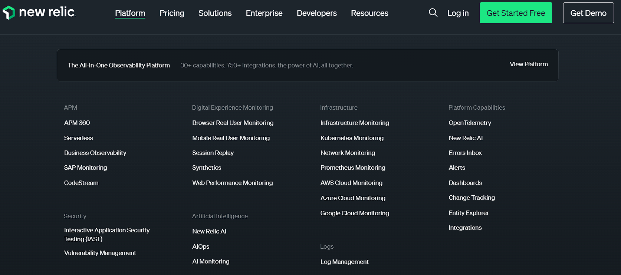621x275 pixels.
Task: Open Business Observability
Action: pyautogui.click(x=95, y=153)
